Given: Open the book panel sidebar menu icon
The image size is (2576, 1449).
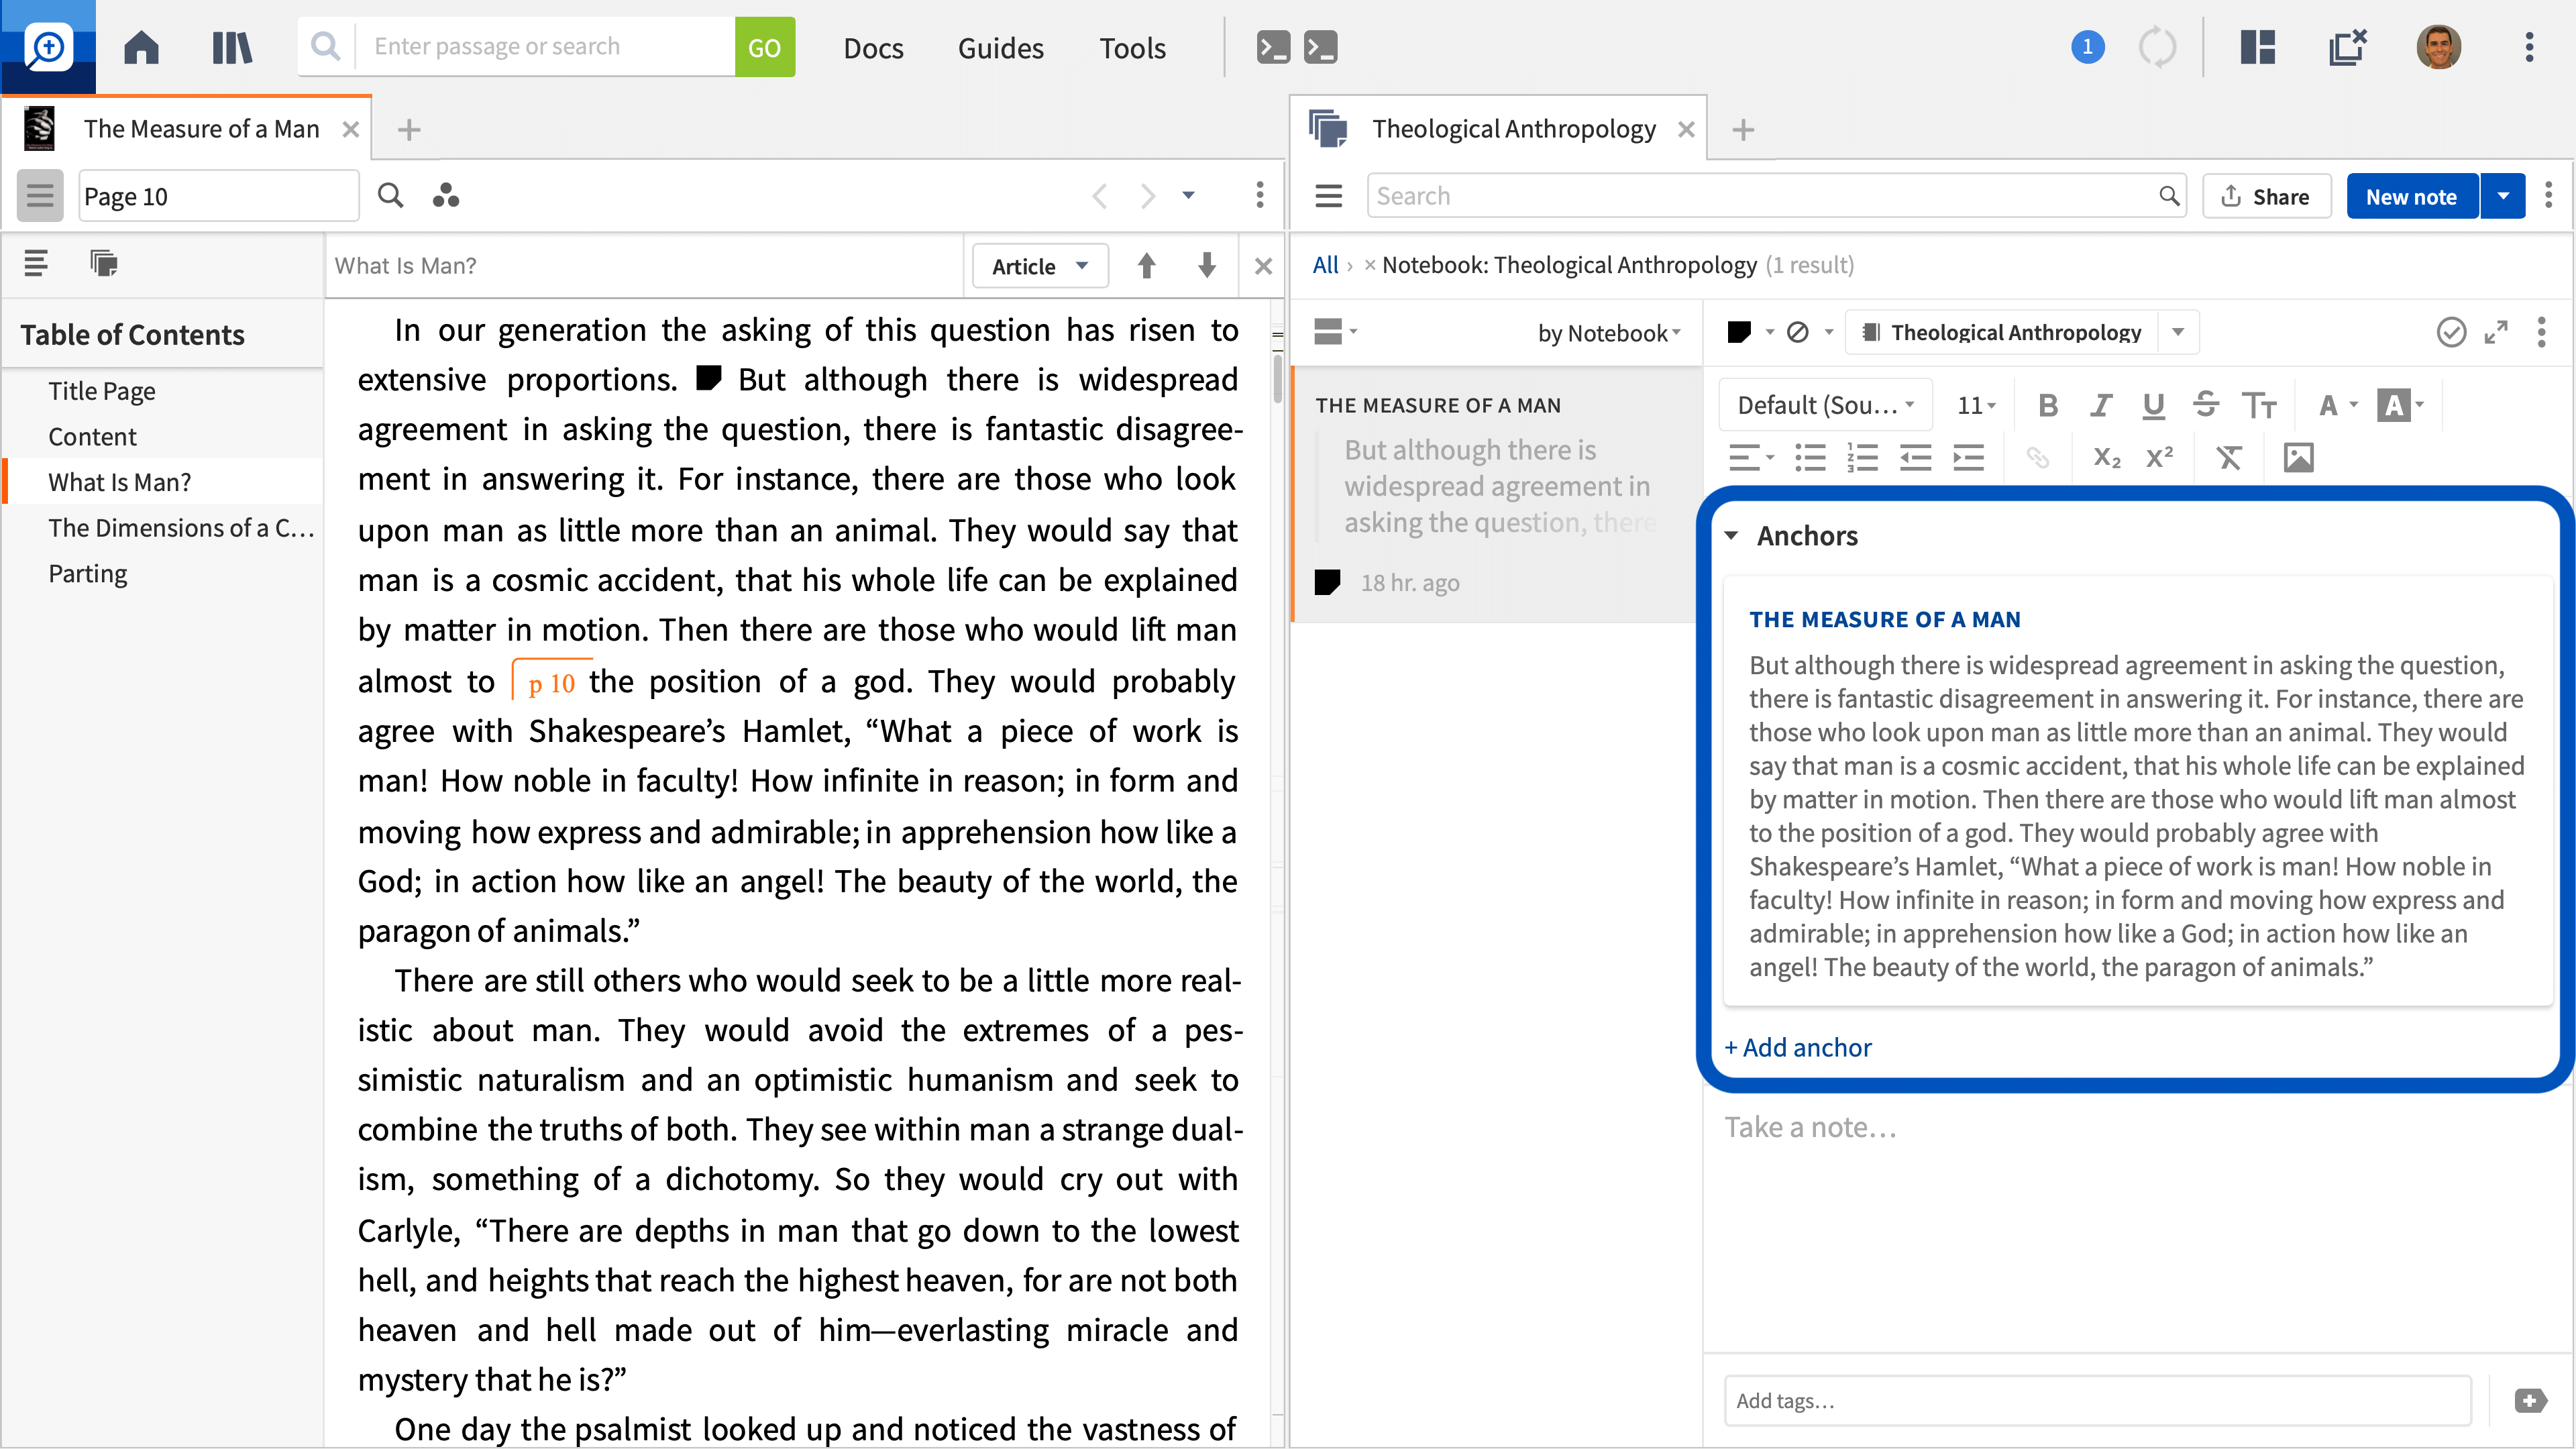Looking at the screenshot, I should pyautogui.click(x=40, y=195).
